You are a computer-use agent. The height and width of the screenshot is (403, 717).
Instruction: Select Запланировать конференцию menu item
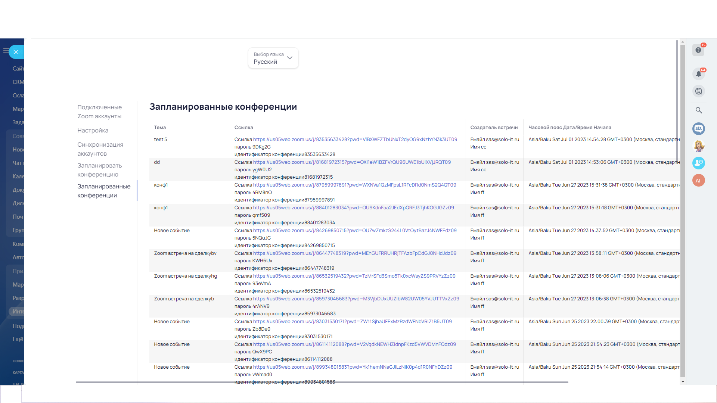pos(99,170)
